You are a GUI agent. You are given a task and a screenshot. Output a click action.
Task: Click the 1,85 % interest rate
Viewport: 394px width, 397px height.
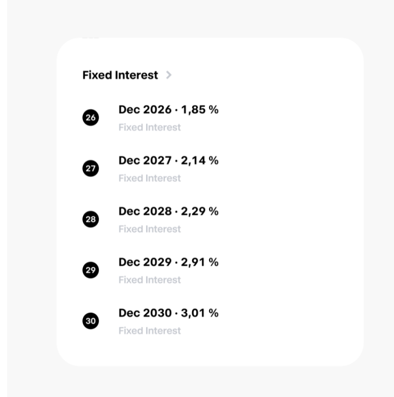pos(200,110)
